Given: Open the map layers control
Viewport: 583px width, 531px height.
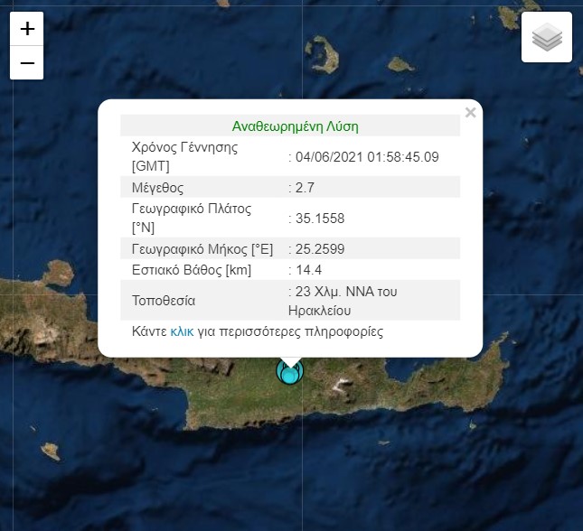Looking at the screenshot, I should (x=547, y=38).
